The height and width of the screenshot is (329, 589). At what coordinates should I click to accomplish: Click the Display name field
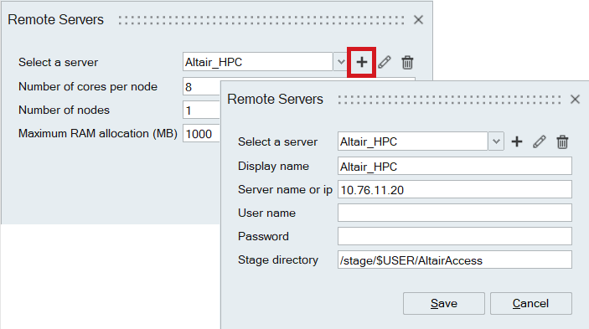pyautogui.click(x=454, y=166)
